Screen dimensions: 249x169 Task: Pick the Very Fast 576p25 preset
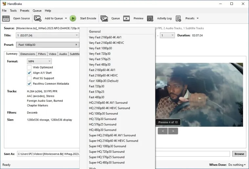pyautogui.click(x=100, y=59)
